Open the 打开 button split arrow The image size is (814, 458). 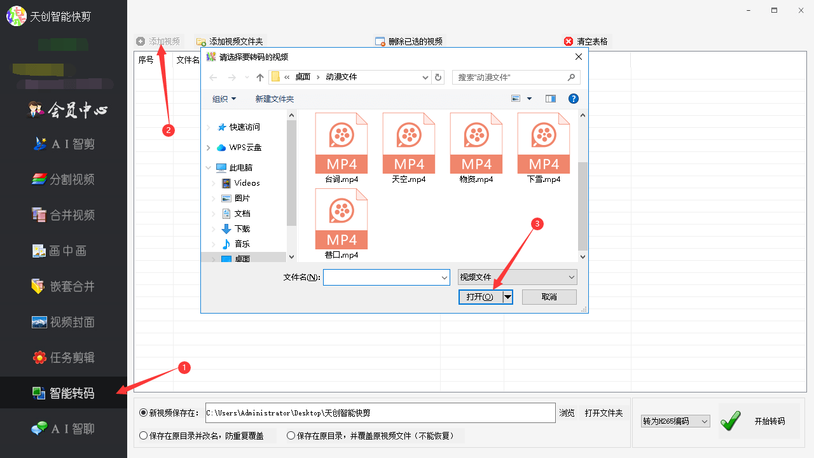click(x=507, y=297)
